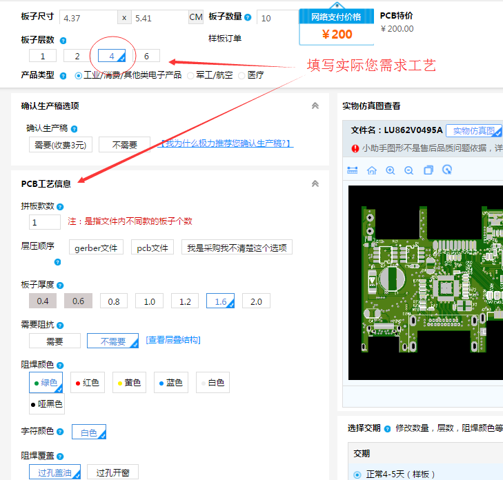Click the layers copy icon in viewer
503x480 pixels.
pyautogui.click(x=428, y=170)
